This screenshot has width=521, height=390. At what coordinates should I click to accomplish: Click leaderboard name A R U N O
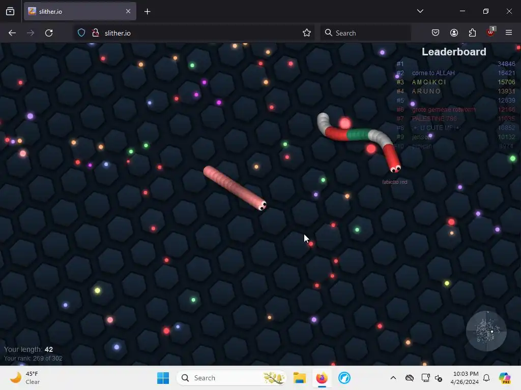tap(426, 91)
